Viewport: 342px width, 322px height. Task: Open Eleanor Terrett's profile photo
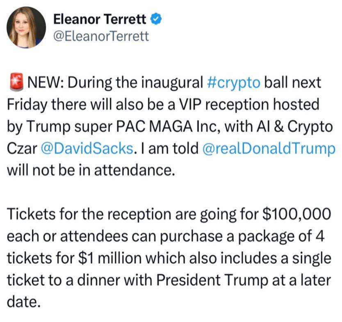pos(26,27)
